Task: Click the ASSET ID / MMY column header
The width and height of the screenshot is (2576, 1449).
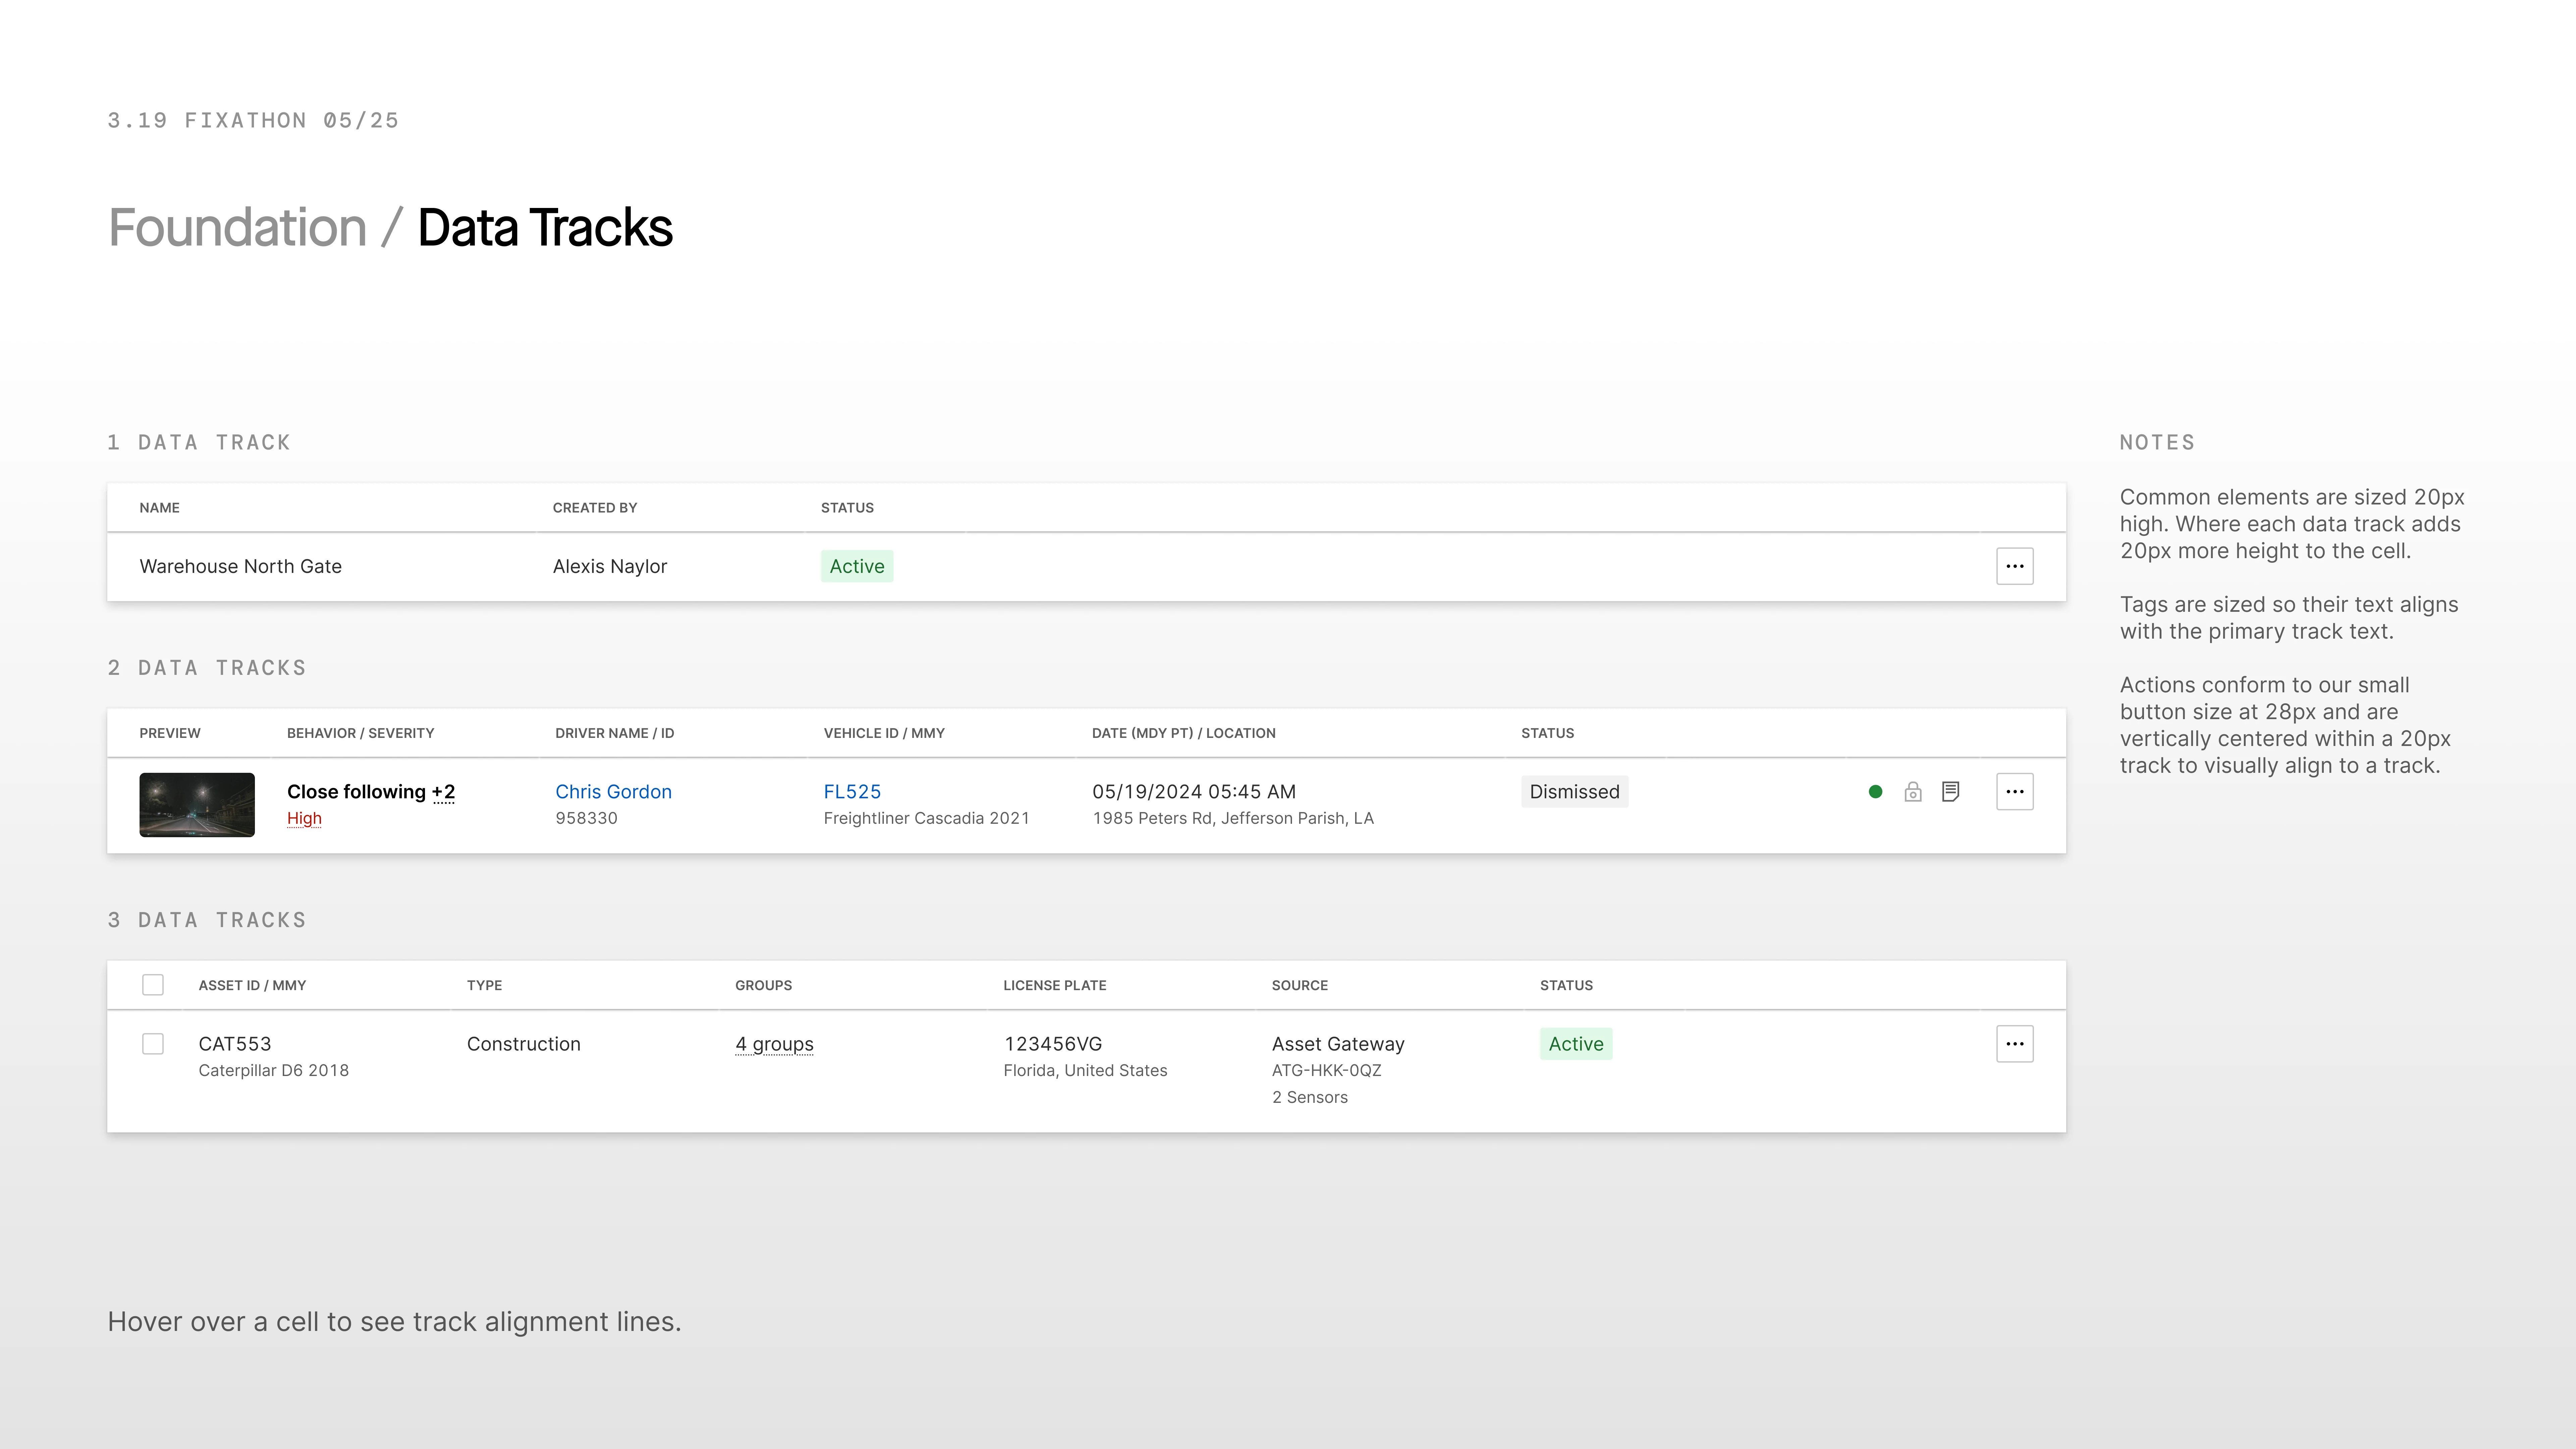Action: [252, 985]
